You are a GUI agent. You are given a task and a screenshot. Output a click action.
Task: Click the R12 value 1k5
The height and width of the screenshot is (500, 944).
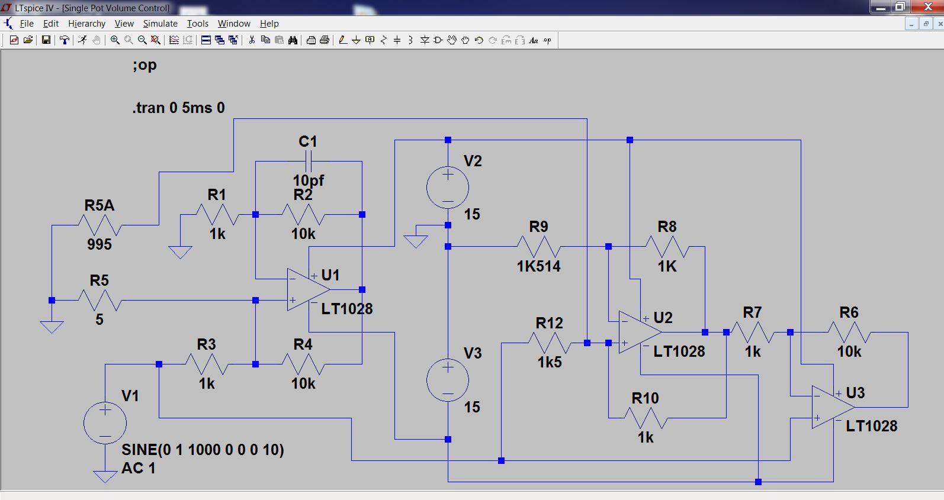pyautogui.click(x=550, y=362)
